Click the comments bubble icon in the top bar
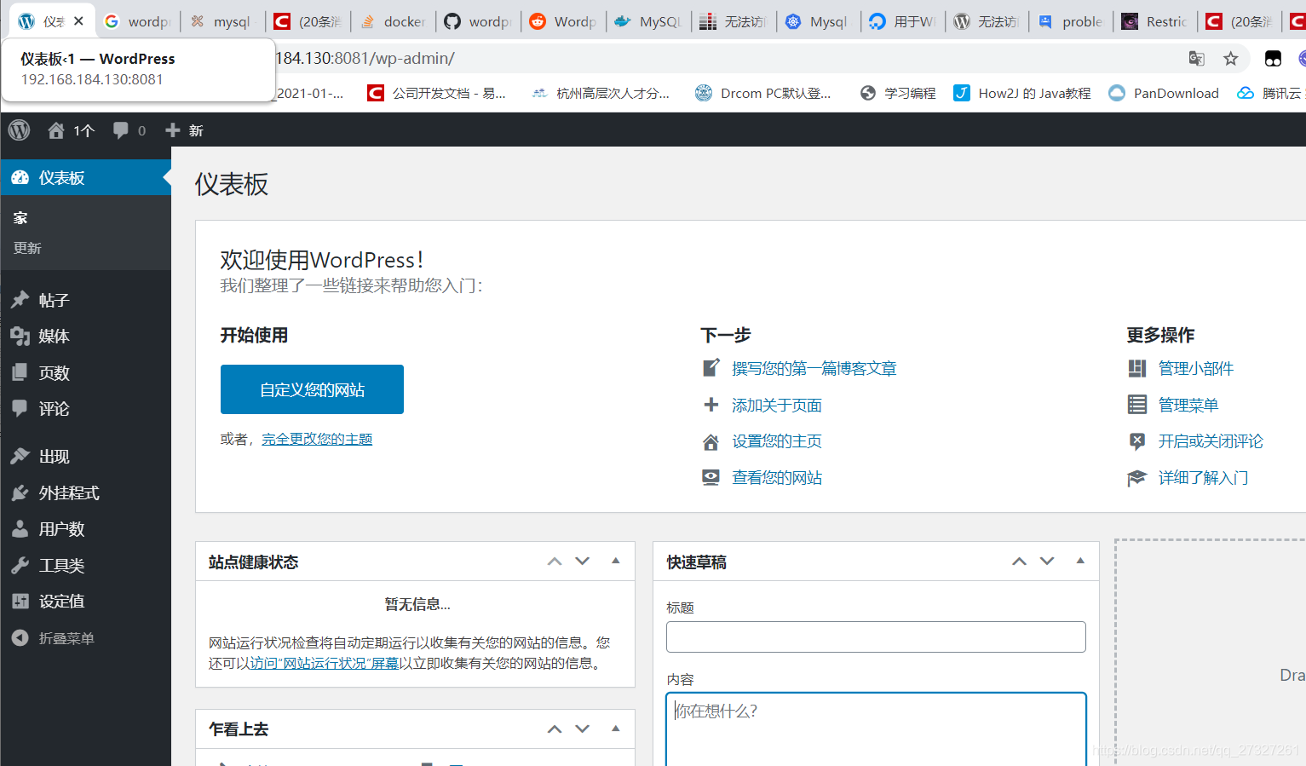 point(119,130)
